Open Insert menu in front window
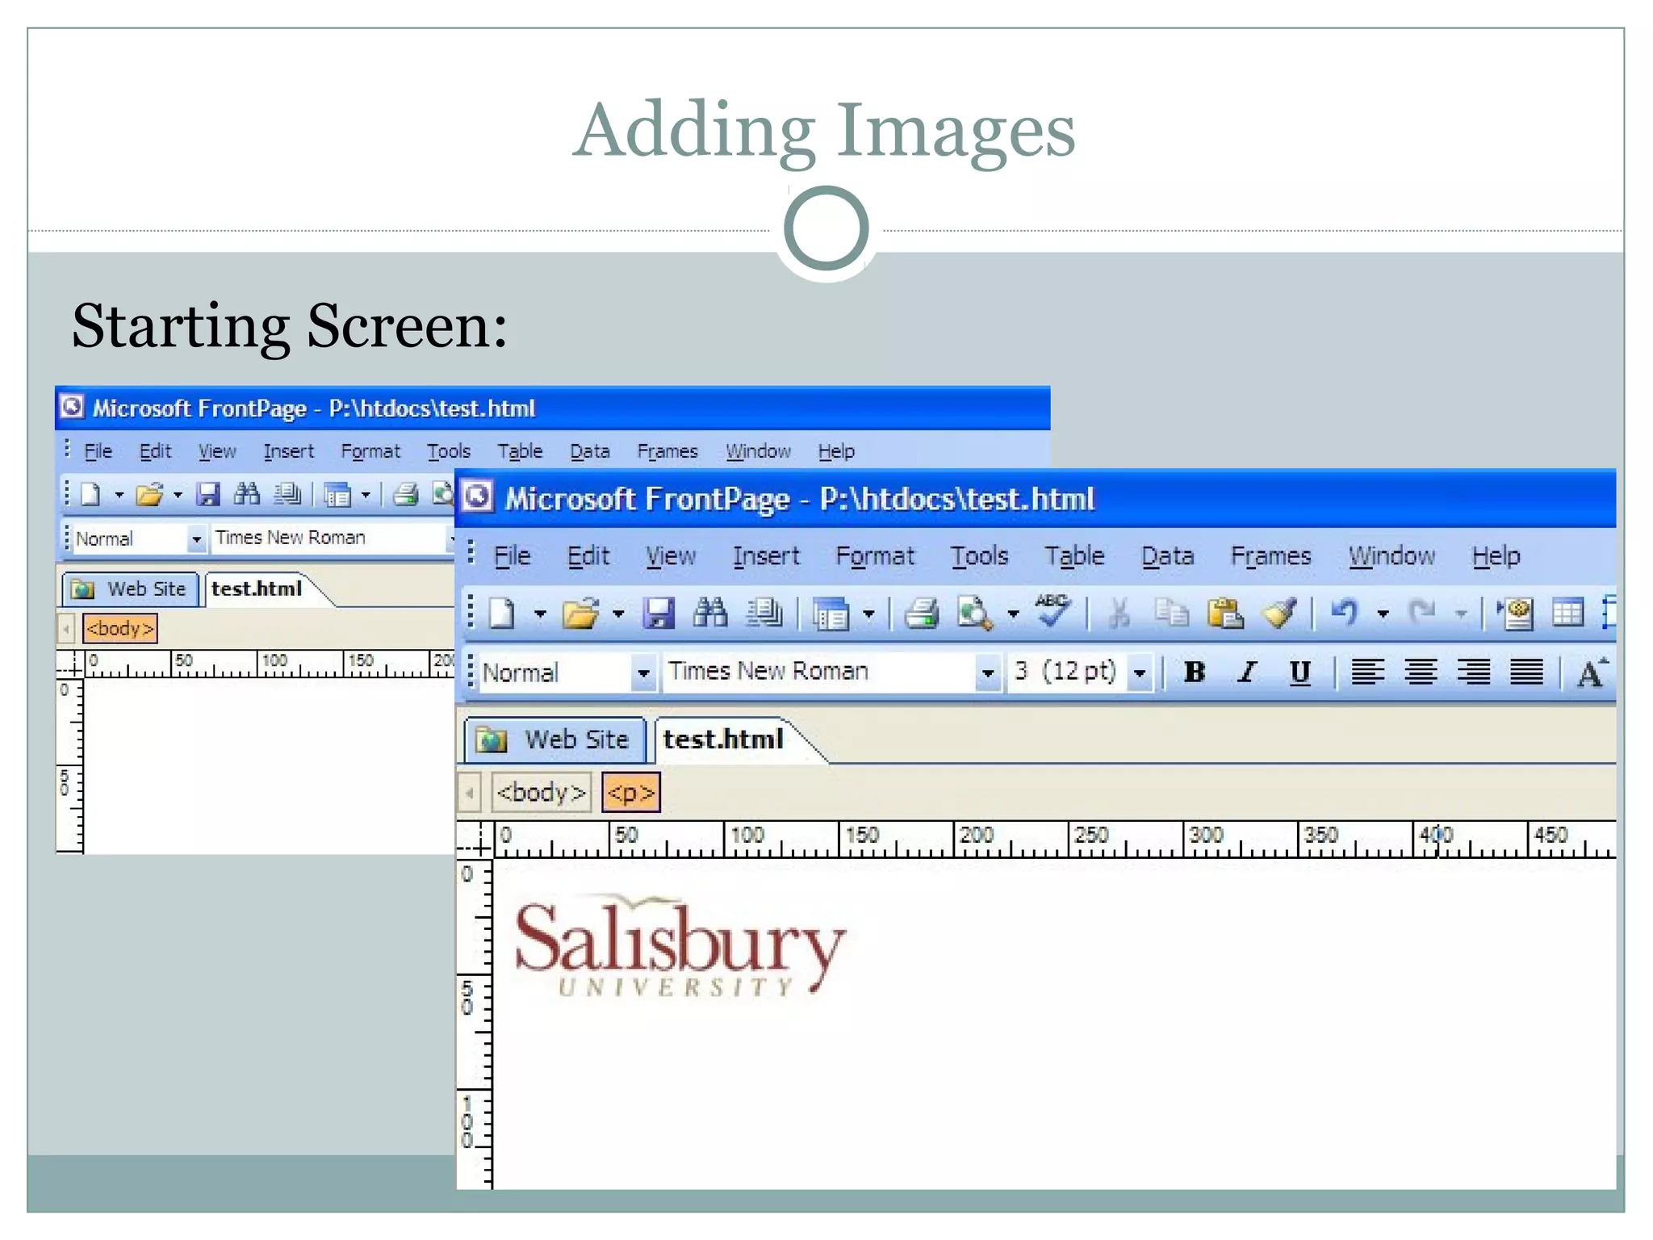 pyautogui.click(x=766, y=556)
